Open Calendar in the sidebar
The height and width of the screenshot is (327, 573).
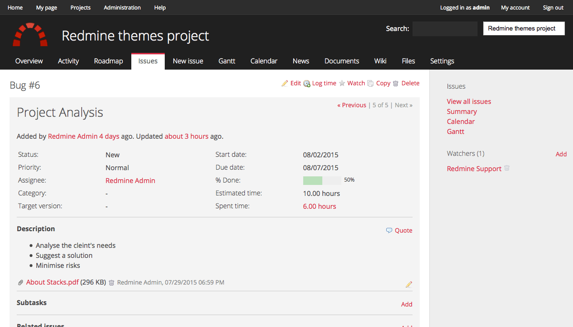tap(461, 122)
